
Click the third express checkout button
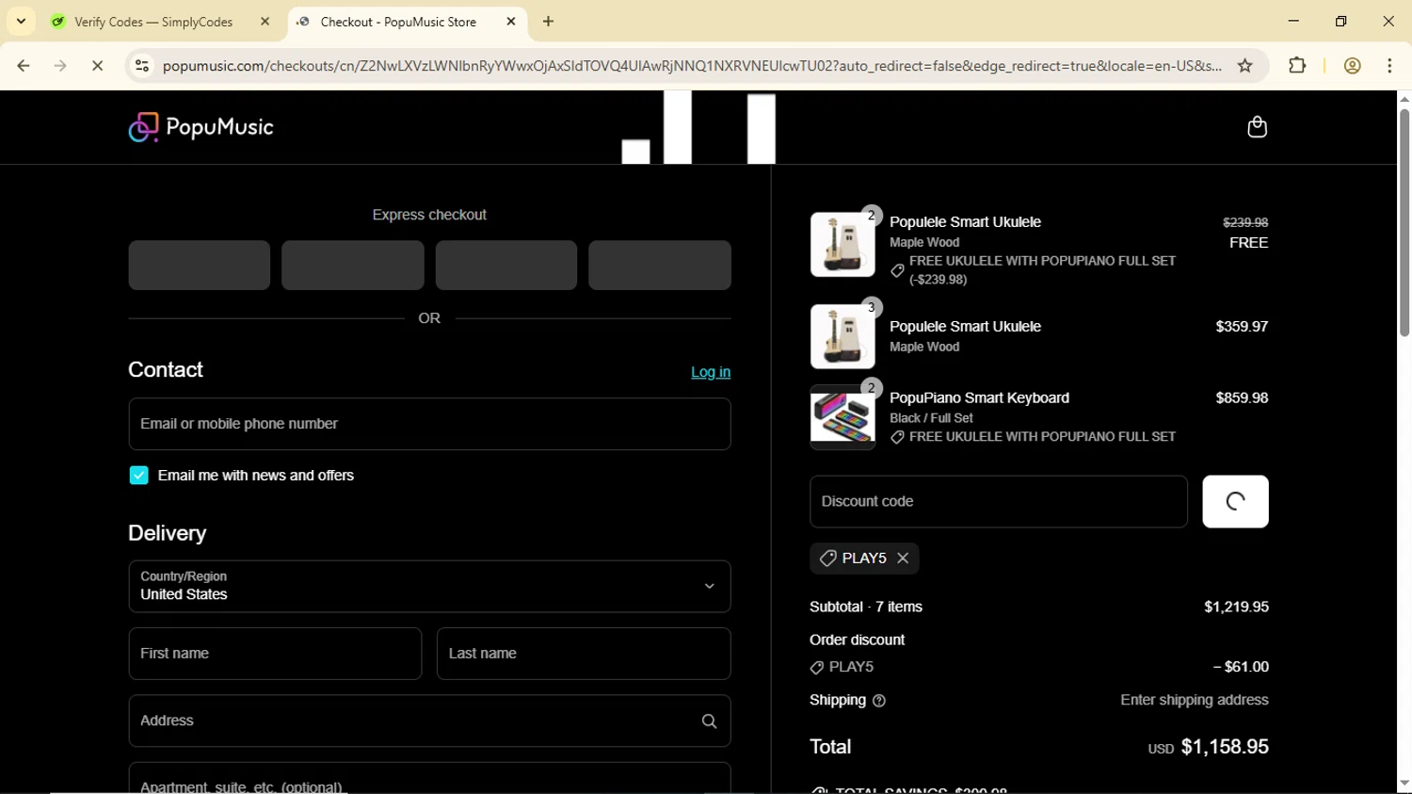[505, 266]
